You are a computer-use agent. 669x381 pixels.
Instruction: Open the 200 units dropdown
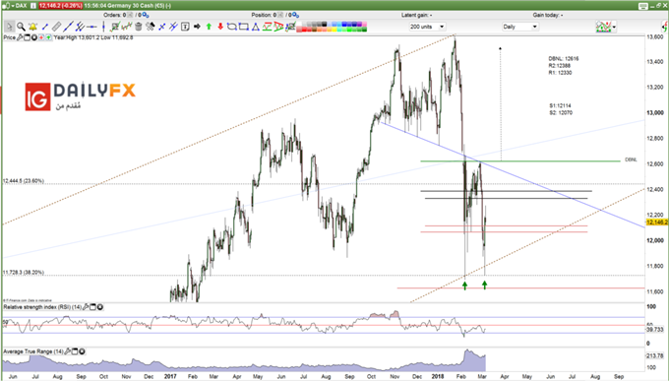click(x=427, y=27)
